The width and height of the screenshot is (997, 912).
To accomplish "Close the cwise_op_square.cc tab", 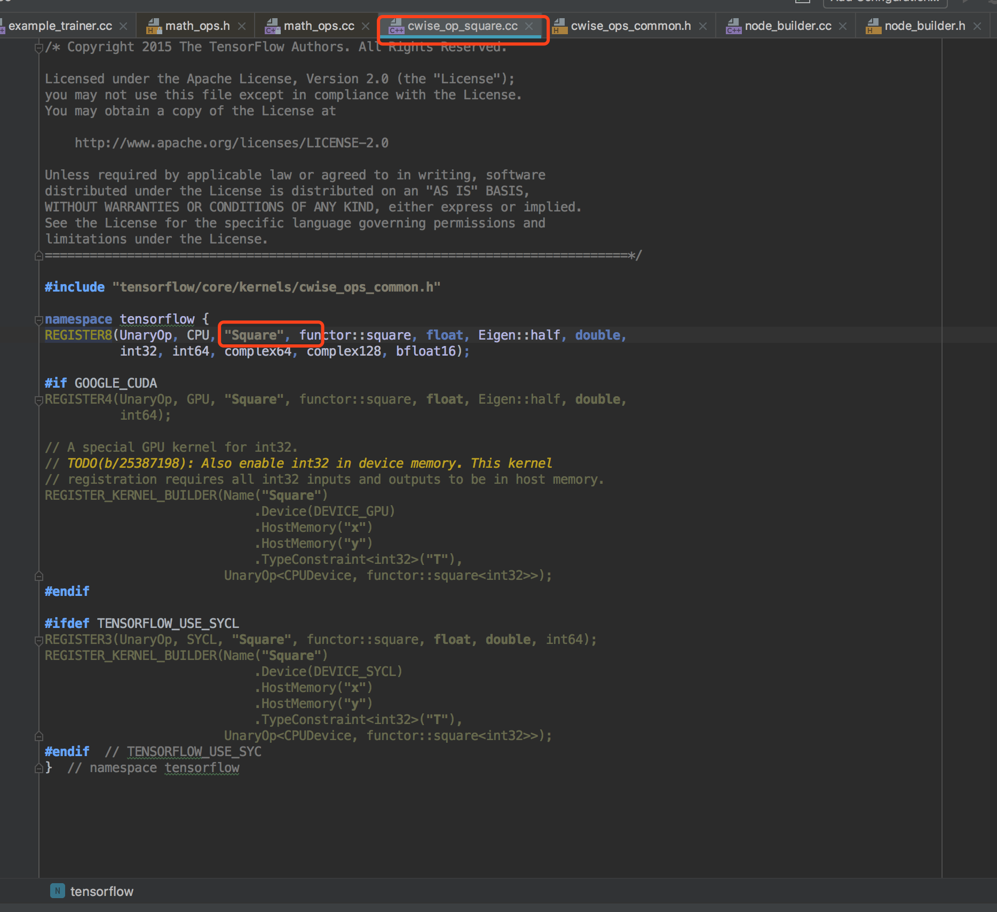I will (x=529, y=26).
